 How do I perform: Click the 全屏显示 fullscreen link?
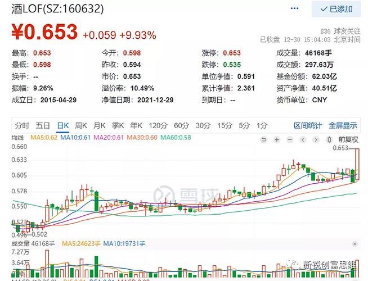point(343,125)
